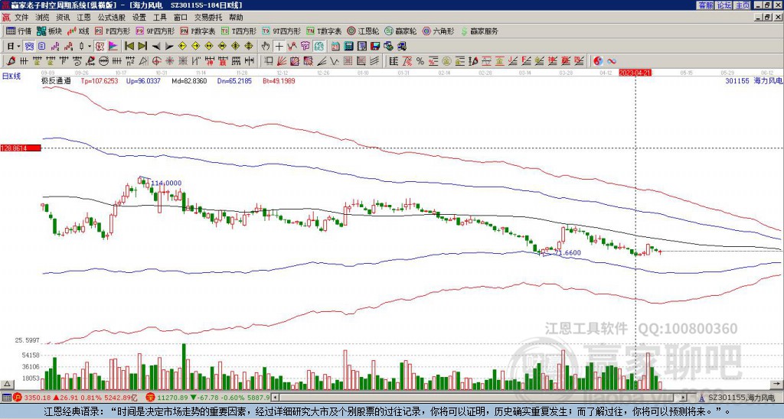This screenshot has height=419, width=784.
Task: Click the red-blue wave curve icon
Action: [x=612, y=61]
